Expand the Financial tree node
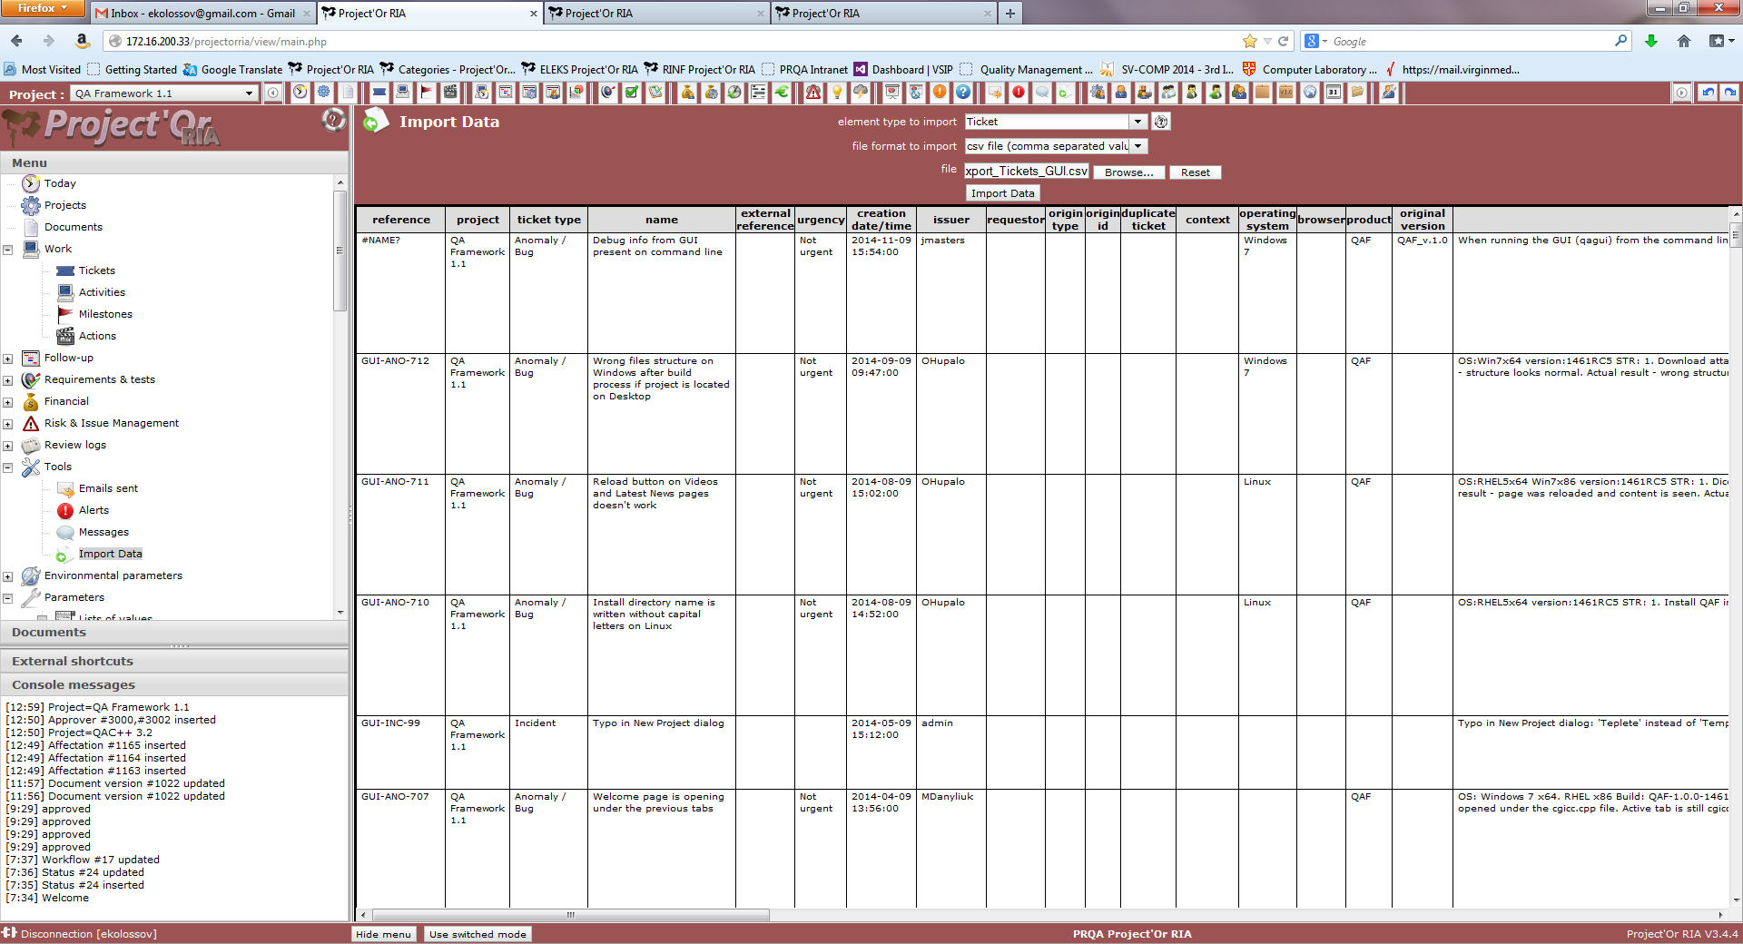 point(8,402)
